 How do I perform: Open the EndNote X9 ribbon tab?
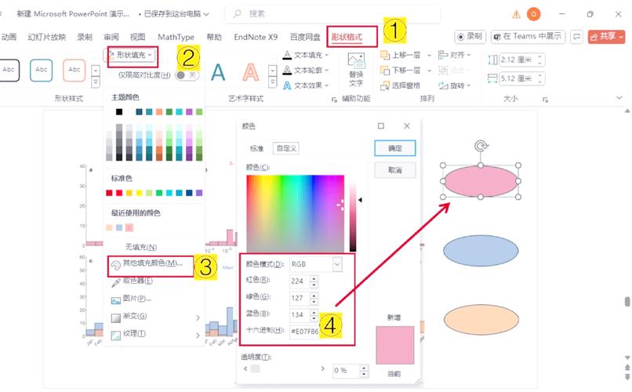tap(256, 37)
